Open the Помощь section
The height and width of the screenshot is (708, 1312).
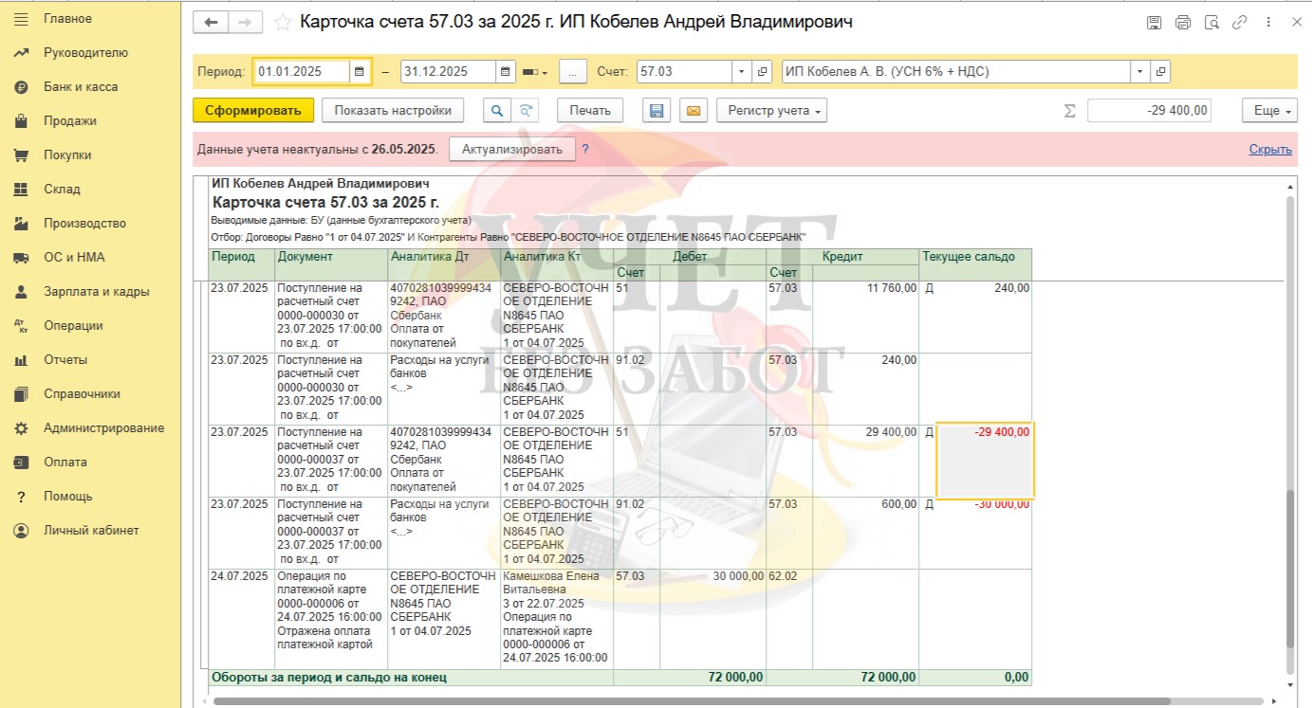click(x=90, y=496)
